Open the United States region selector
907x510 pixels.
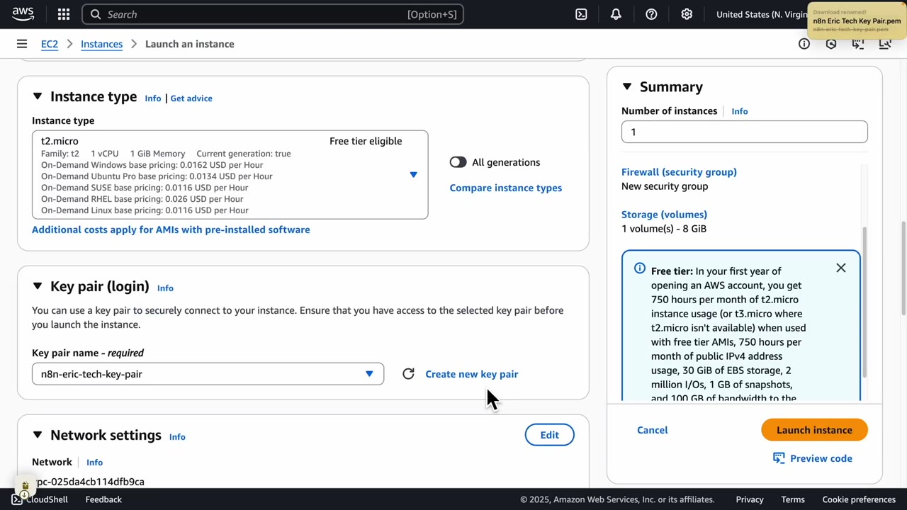click(761, 14)
